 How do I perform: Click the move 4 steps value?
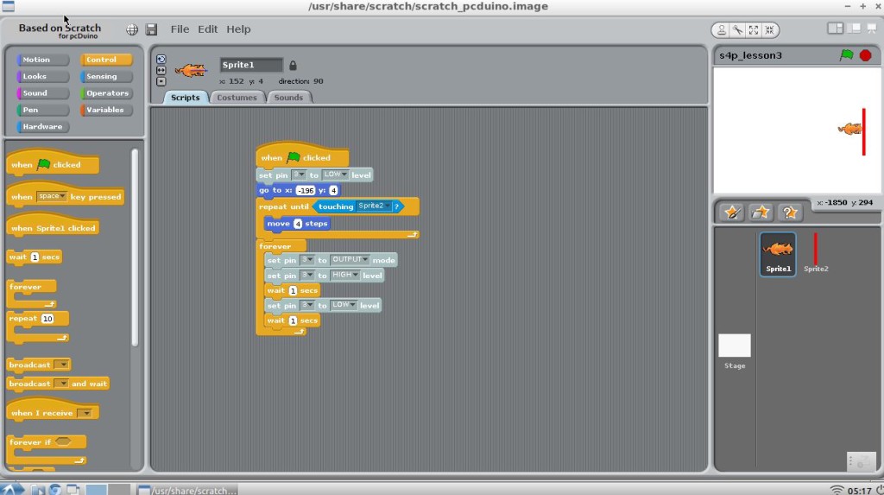pyautogui.click(x=298, y=224)
